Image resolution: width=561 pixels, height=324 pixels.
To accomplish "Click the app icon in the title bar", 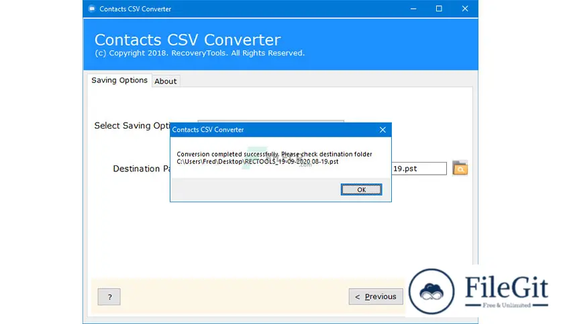I will click(x=92, y=9).
